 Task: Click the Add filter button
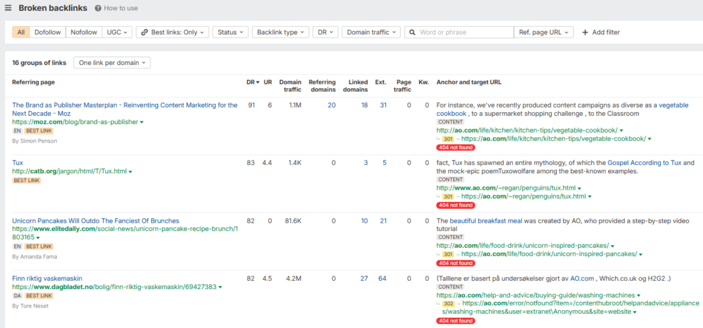coord(601,32)
